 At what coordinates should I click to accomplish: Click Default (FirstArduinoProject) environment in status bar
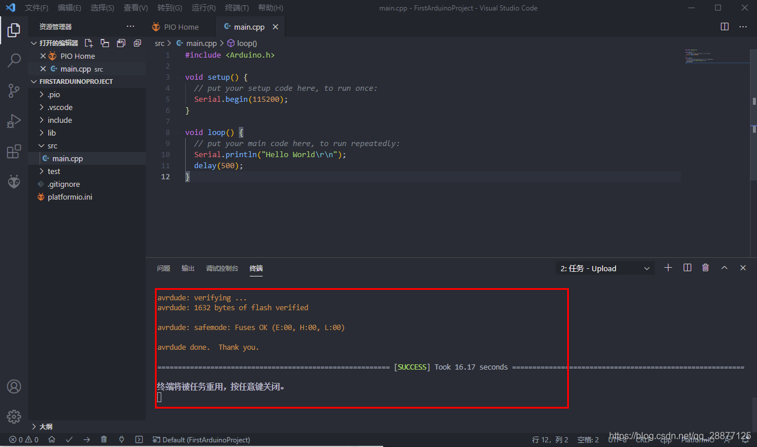click(201, 440)
